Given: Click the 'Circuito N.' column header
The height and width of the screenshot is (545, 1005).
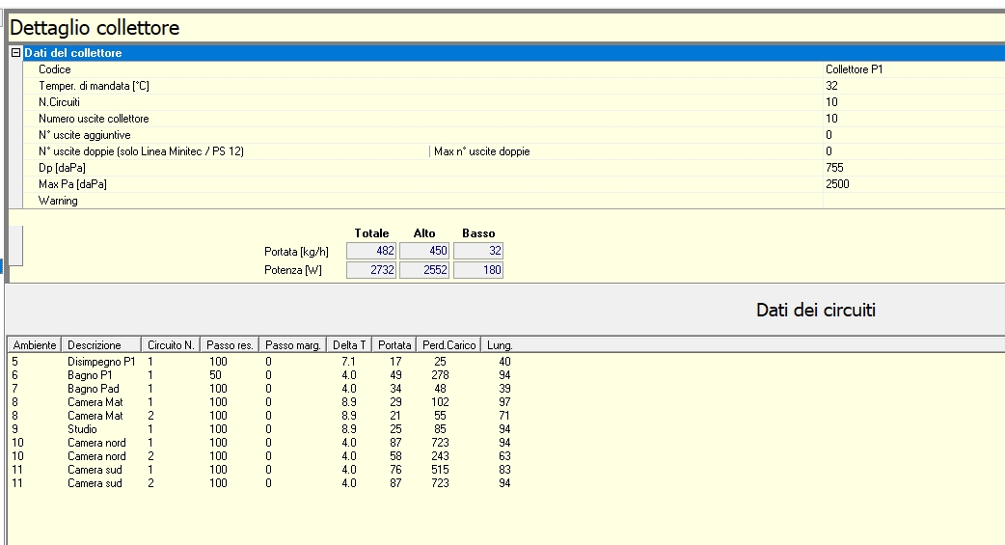Looking at the screenshot, I should pyautogui.click(x=171, y=345).
